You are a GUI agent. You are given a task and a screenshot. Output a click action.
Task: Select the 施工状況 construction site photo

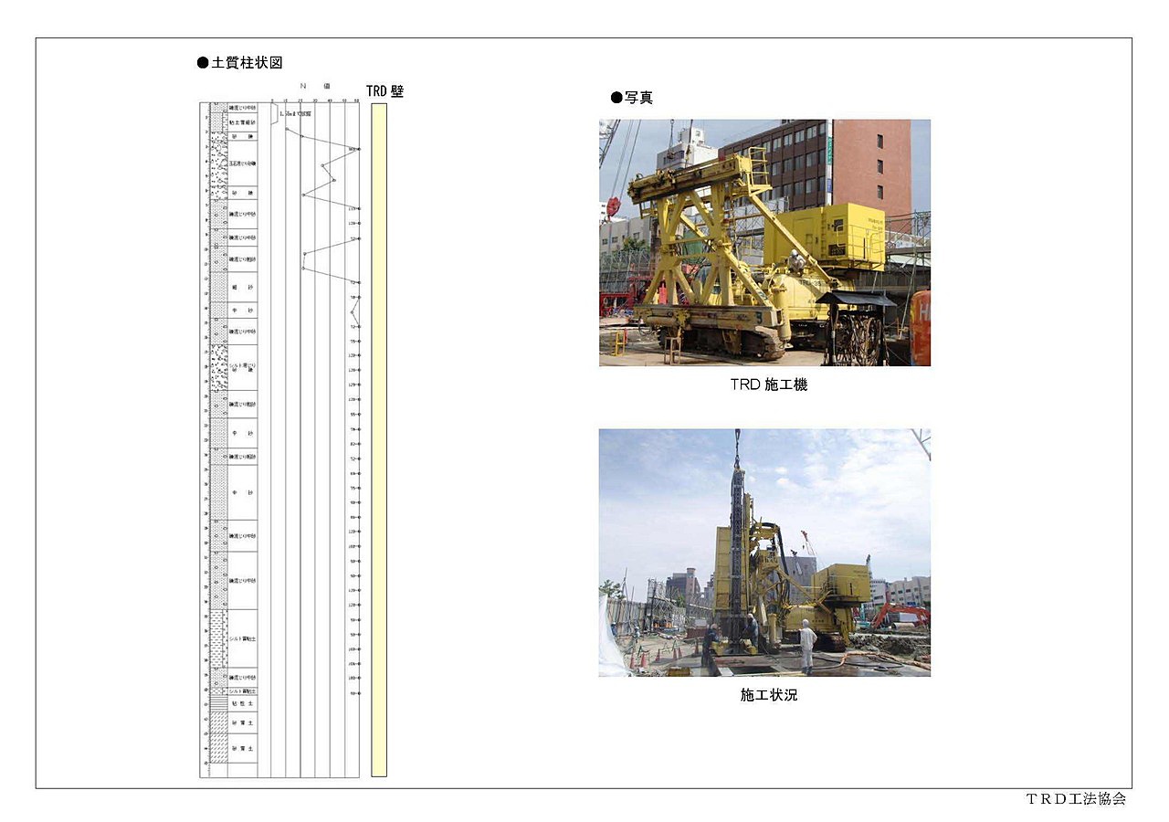(x=764, y=553)
